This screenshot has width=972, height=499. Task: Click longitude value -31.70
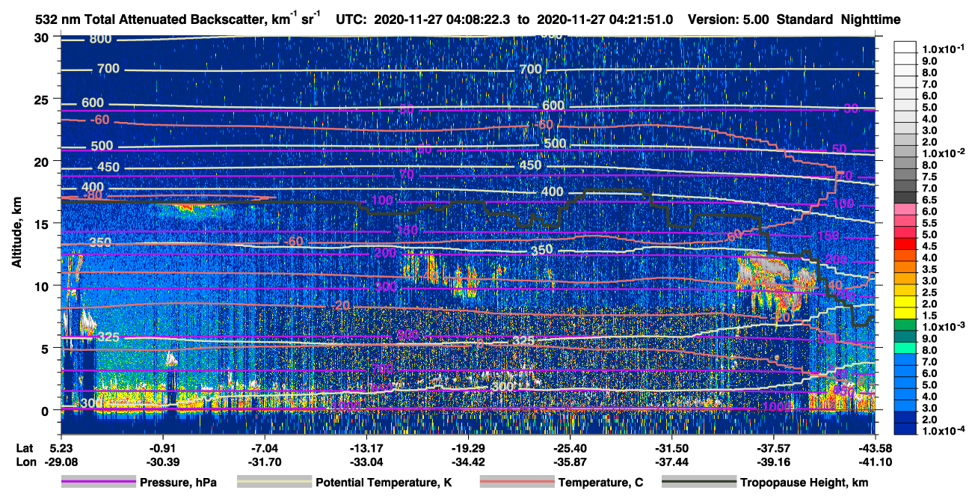(x=264, y=462)
